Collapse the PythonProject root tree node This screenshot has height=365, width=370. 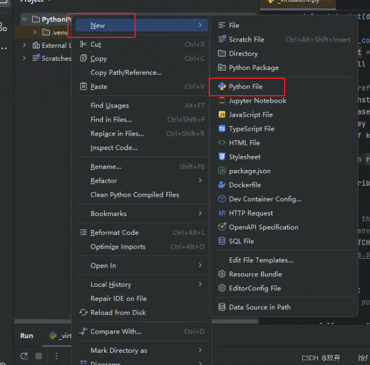pyautogui.click(x=25, y=19)
